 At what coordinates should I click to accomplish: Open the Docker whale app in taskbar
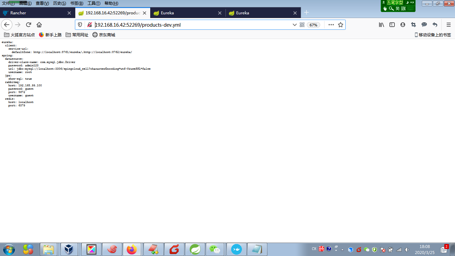[237, 249]
